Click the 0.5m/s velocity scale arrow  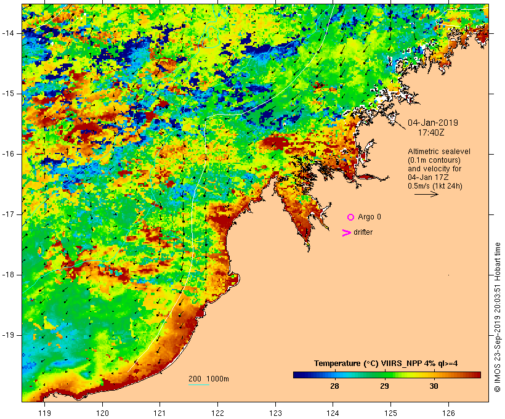pyautogui.click(x=426, y=194)
